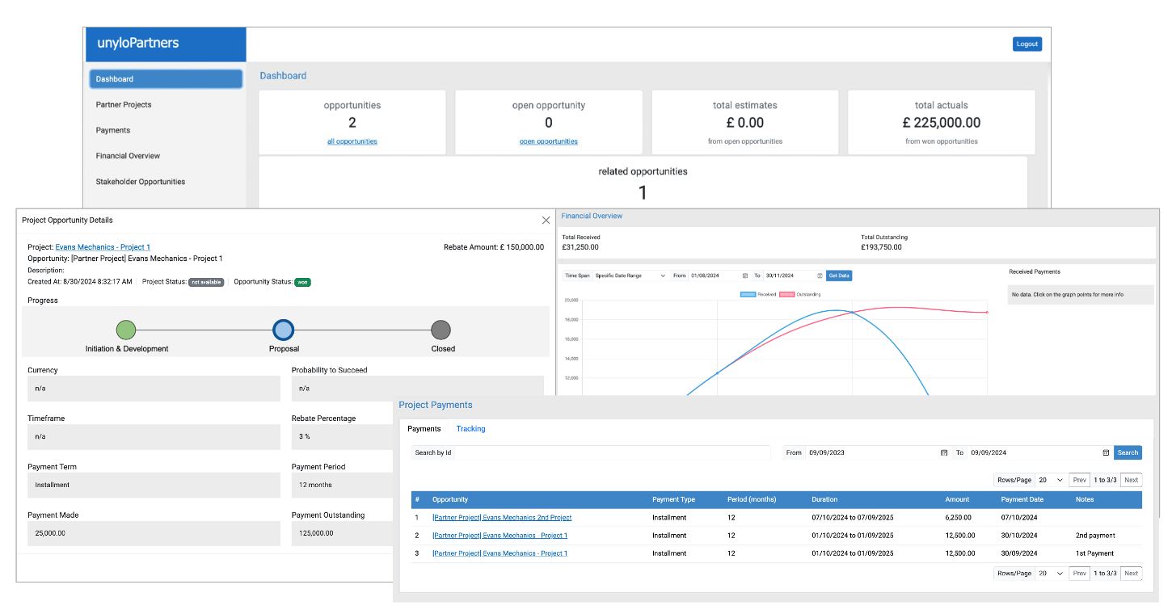Viewport: 1172px width, 614px height.
Task: Click the Total Received £31,250.00 value
Action: click(x=580, y=247)
